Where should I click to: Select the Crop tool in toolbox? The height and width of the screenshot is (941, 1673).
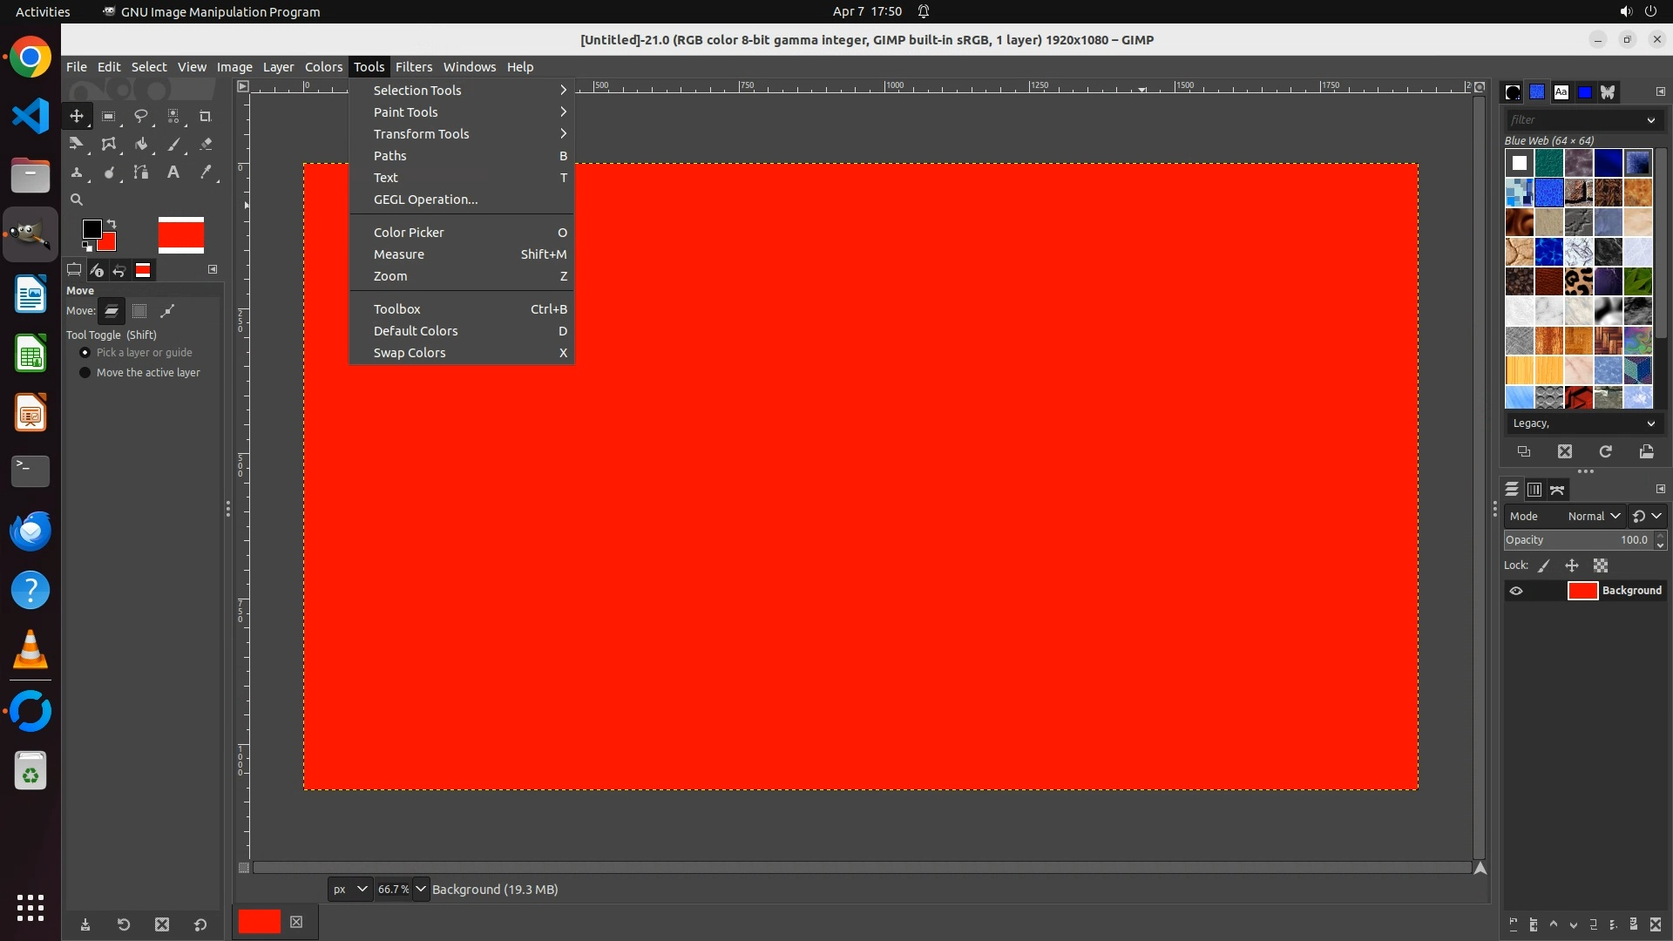point(206,116)
